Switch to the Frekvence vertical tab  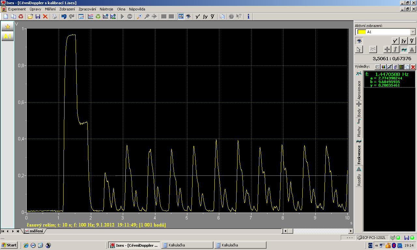click(x=359, y=152)
